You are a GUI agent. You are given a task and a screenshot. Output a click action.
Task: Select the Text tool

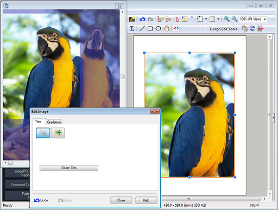coord(132,29)
